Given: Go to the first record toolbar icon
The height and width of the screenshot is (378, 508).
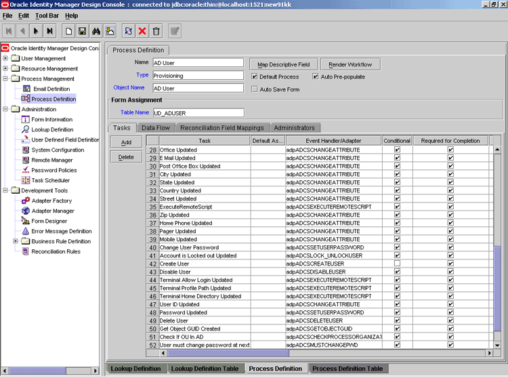Looking at the screenshot, I should (x=9, y=31).
